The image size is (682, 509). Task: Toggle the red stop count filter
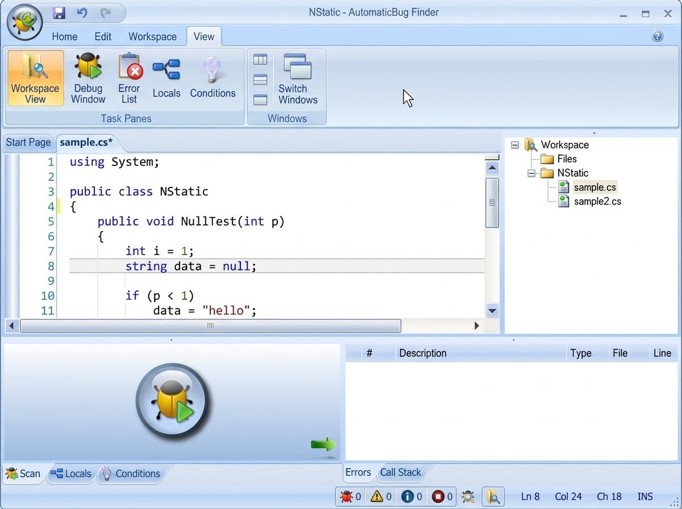pos(442,497)
